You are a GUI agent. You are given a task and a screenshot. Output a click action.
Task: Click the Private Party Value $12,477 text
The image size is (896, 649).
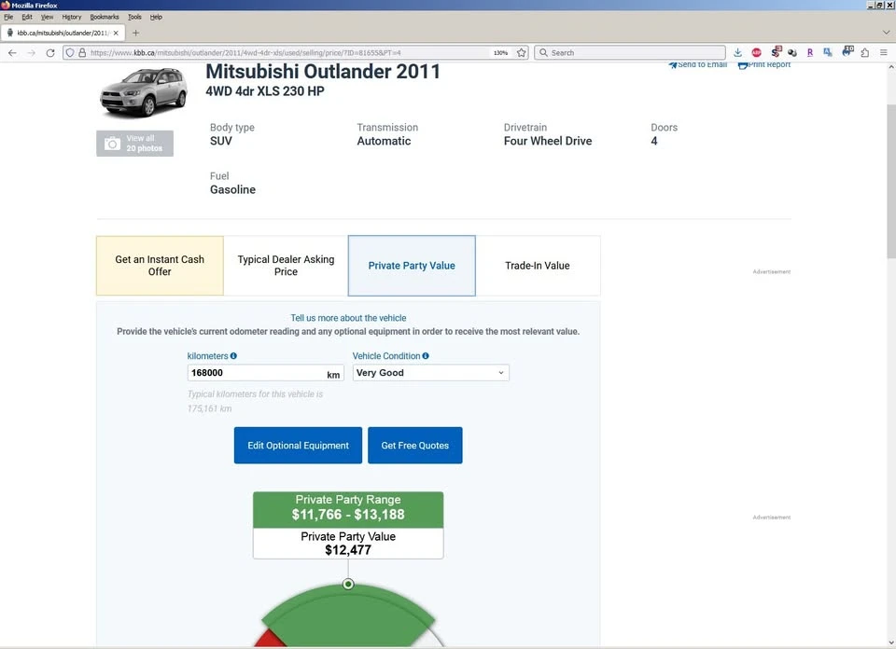pos(348,544)
